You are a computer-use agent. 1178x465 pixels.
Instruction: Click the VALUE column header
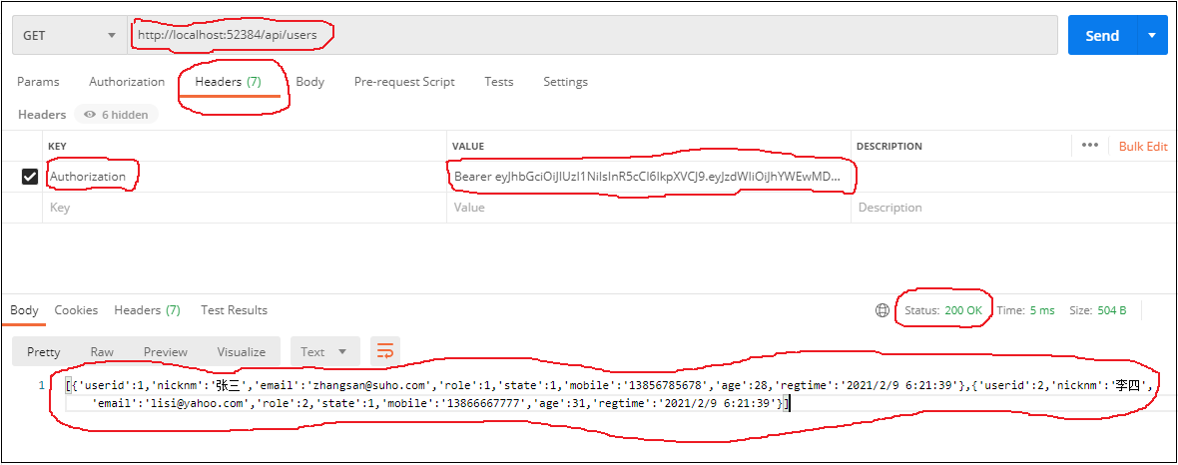(x=468, y=147)
